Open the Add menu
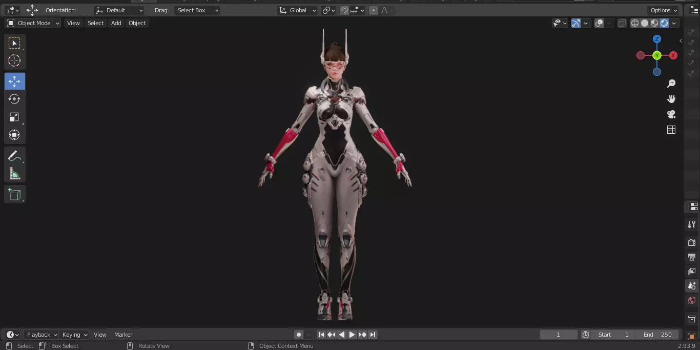 click(116, 23)
